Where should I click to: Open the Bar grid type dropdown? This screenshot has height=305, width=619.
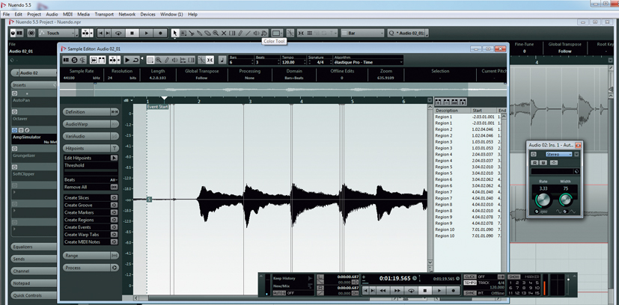click(362, 34)
